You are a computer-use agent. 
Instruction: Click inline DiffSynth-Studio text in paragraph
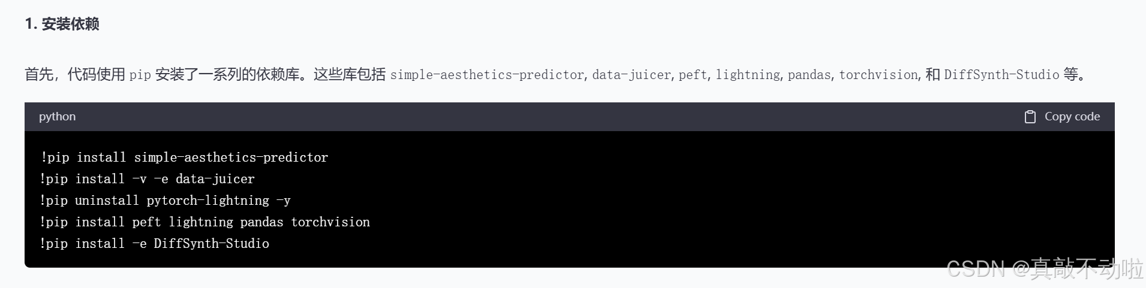[x=1001, y=75]
